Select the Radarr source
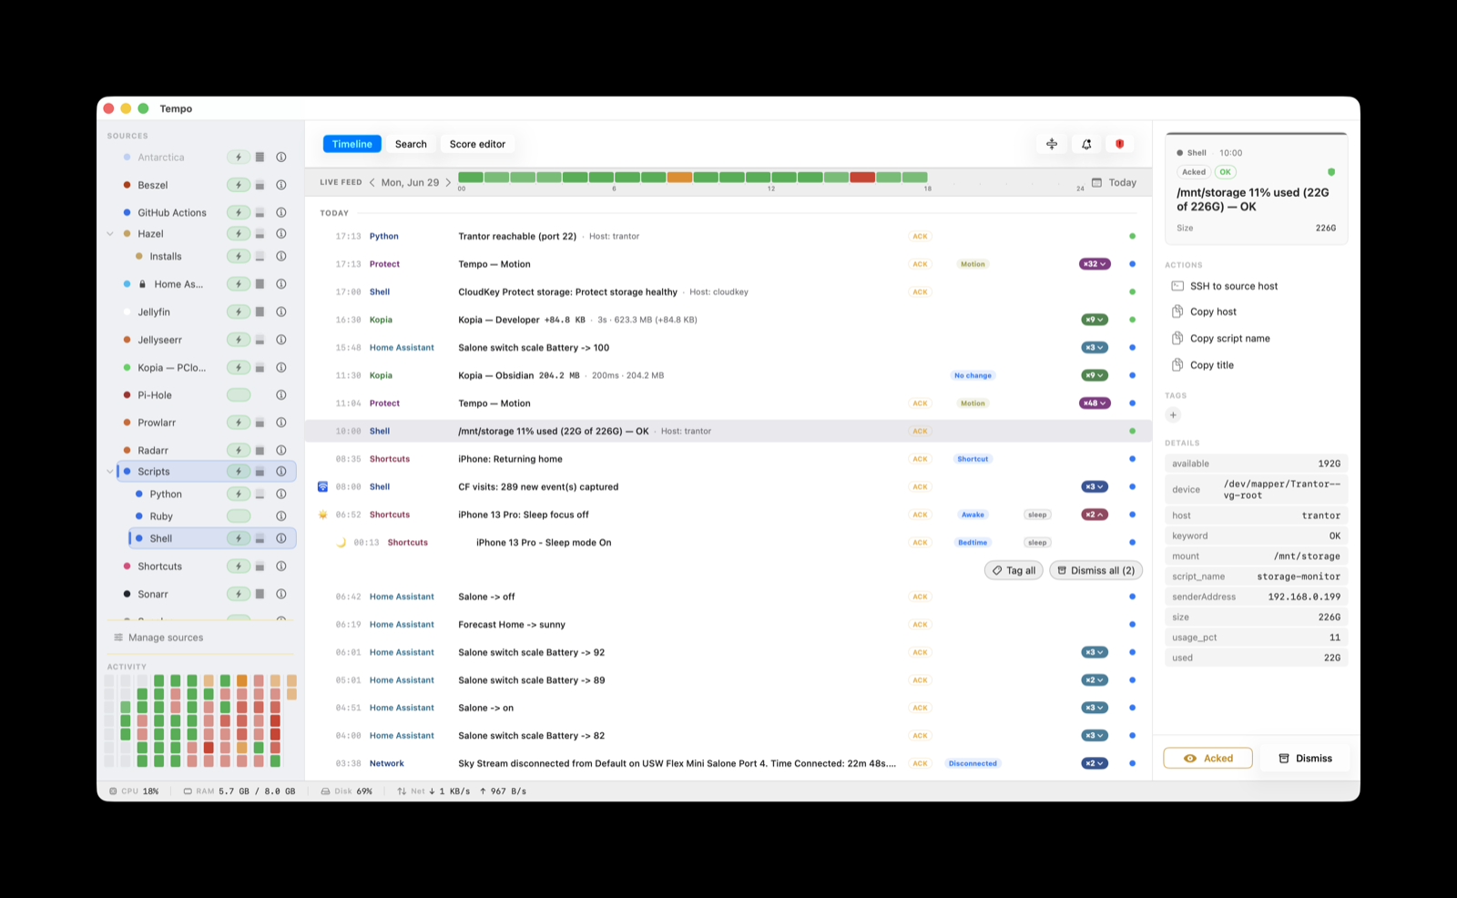The image size is (1457, 898). coord(153,450)
